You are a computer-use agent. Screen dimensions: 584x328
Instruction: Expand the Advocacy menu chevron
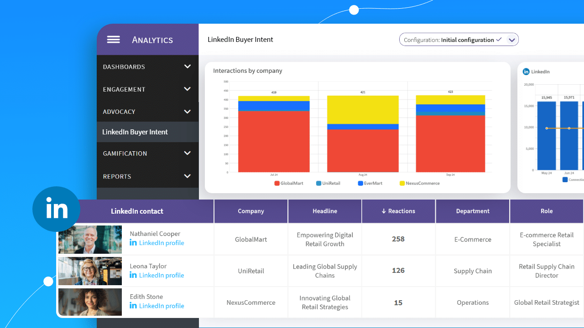pyautogui.click(x=187, y=111)
